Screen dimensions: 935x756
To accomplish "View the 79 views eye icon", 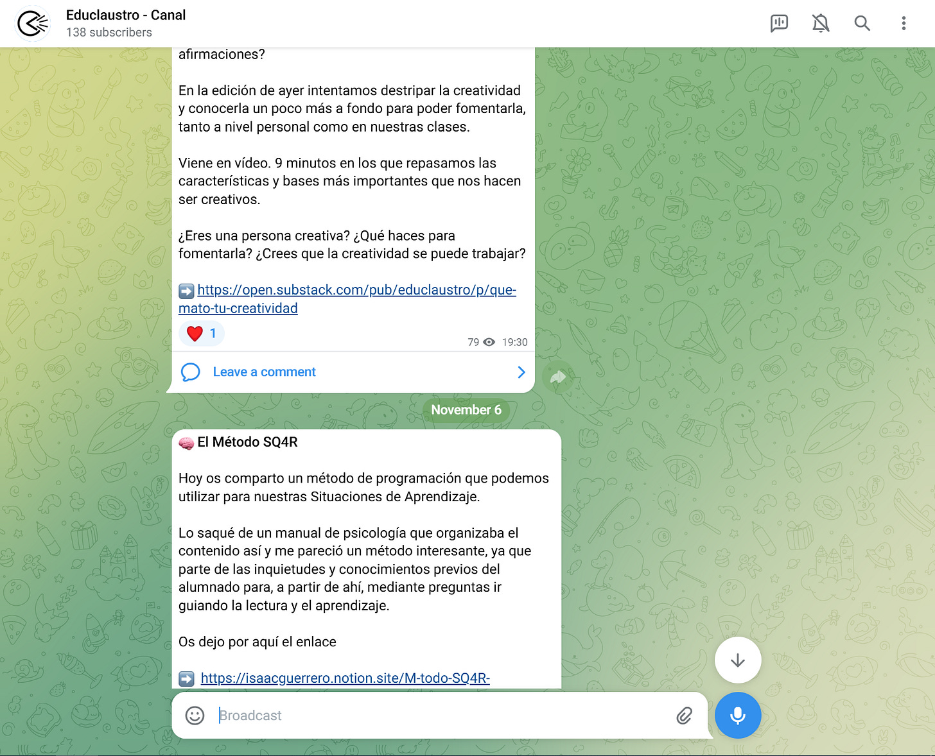I will 489,342.
